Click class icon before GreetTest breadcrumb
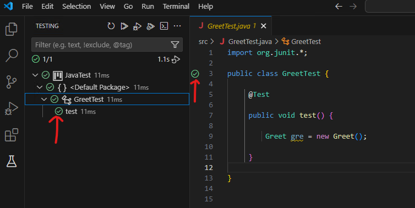The width and height of the screenshot is (415, 208). (285, 41)
